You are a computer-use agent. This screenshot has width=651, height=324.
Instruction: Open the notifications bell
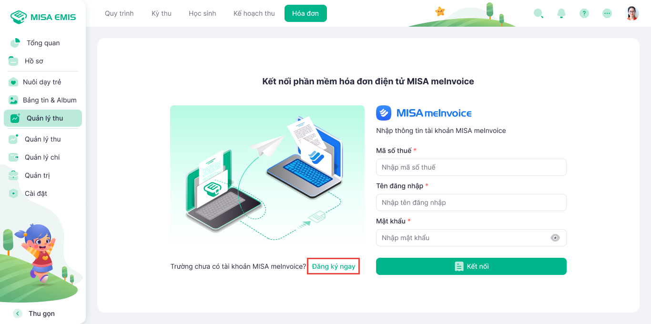click(561, 13)
